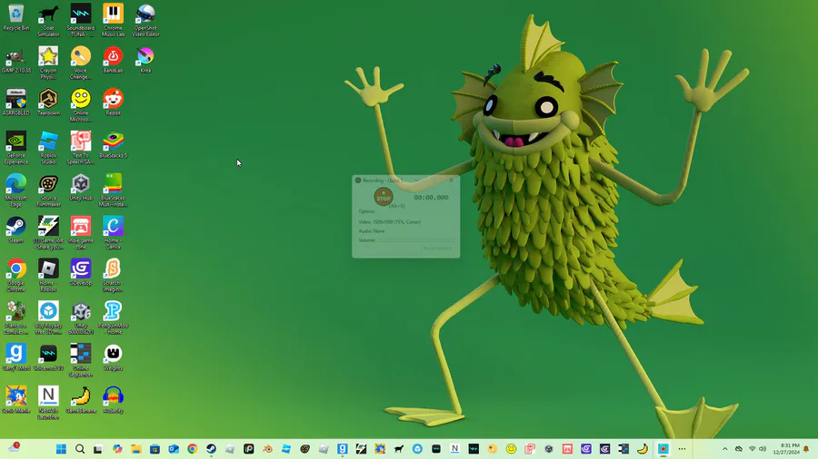
Task: Select the Roblox Studio desktop shortcut
Action: 48,148
